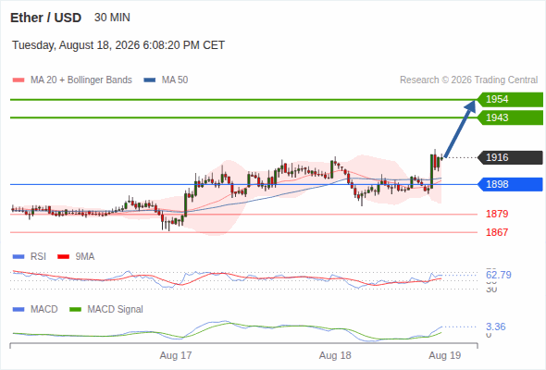This screenshot has height=370, width=546.
Task: Click the green 1943 resistance label
Action: point(510,117)
